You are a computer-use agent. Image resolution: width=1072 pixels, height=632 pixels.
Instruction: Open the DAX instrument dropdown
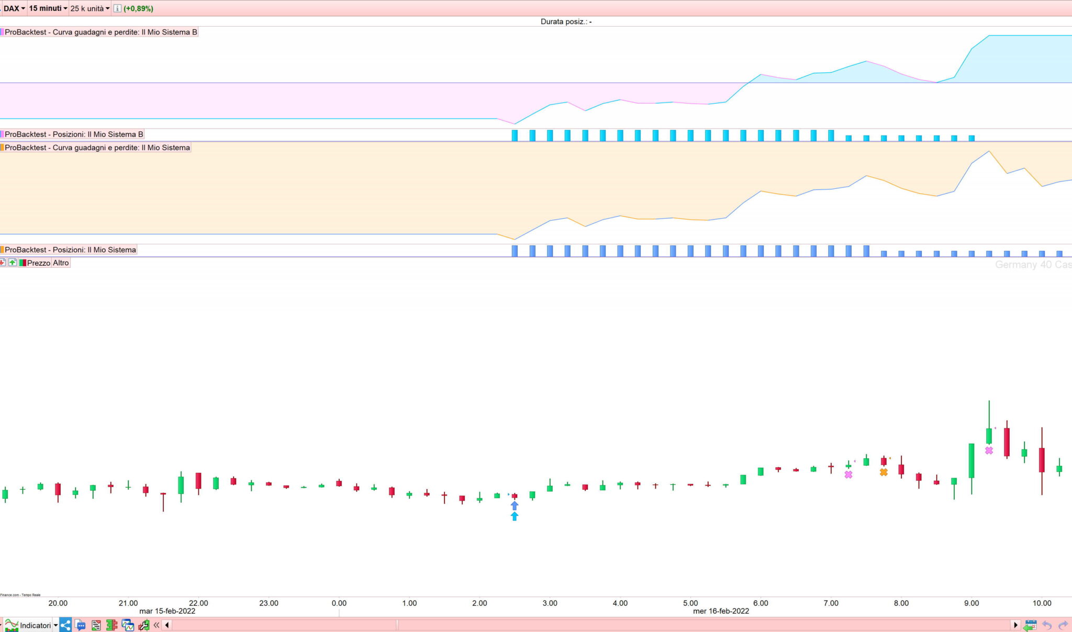[14, 8]
